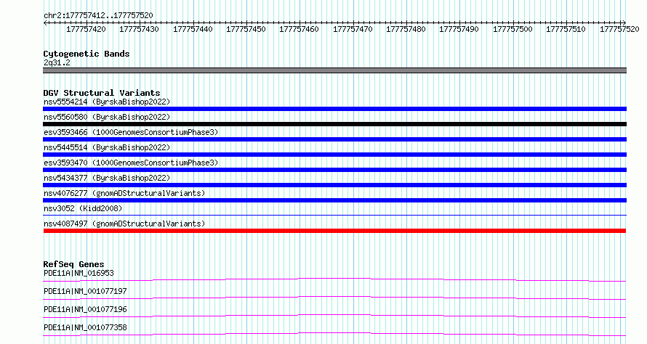Select the RefSeq Genes track title

tap(74, 264)
